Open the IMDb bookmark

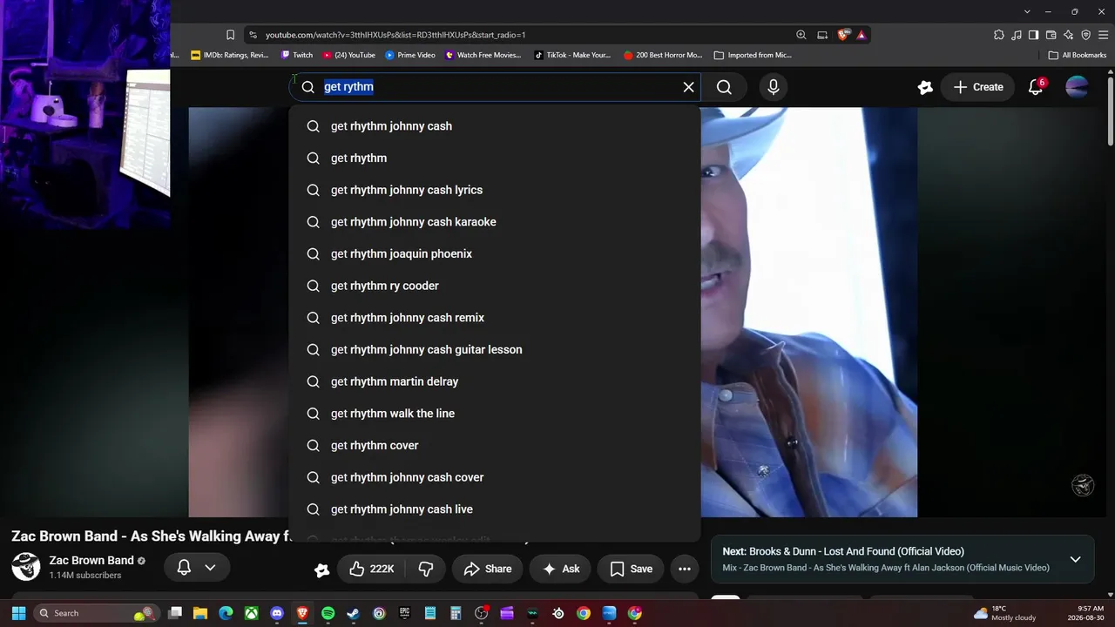click(230, 55)
